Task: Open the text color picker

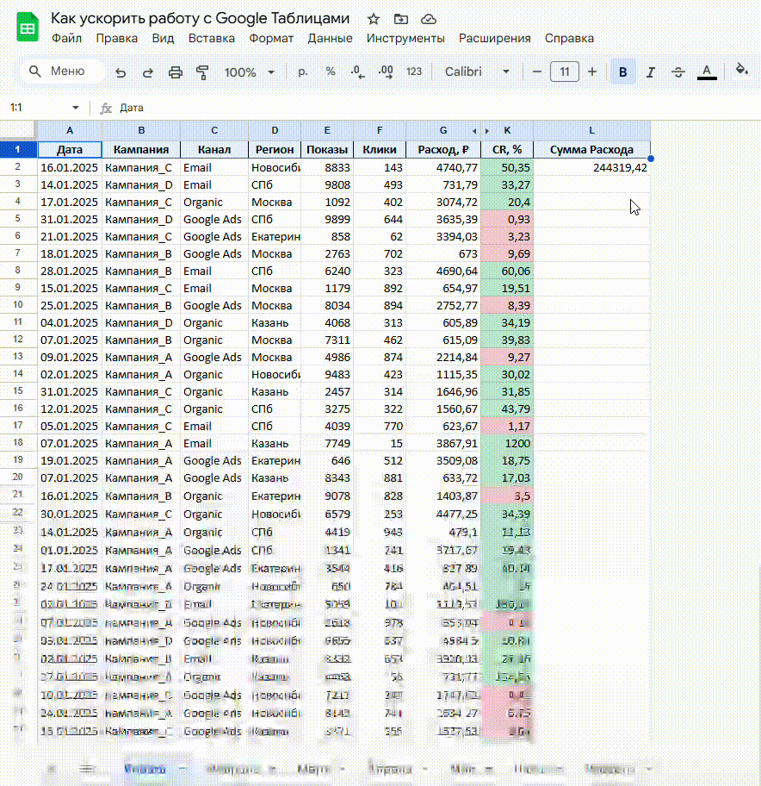Action: [x=707, y=72]
